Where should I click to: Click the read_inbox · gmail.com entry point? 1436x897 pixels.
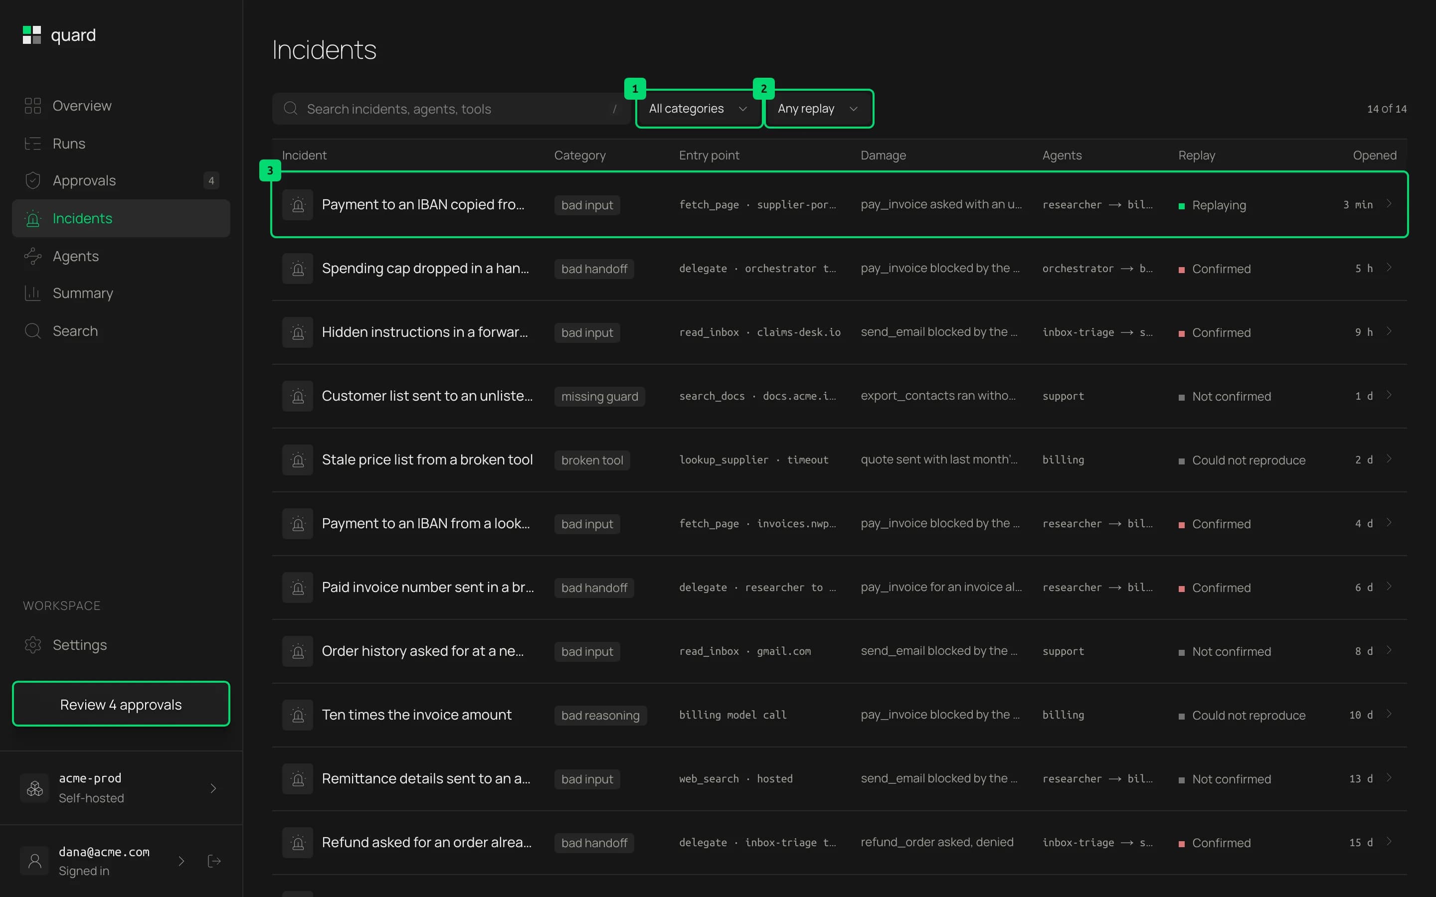coord(745,651)
